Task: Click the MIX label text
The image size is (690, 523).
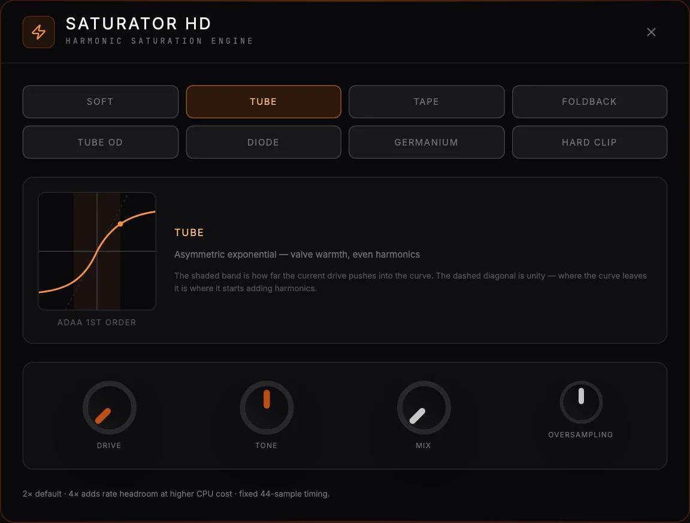Action: tap(423, 446)
